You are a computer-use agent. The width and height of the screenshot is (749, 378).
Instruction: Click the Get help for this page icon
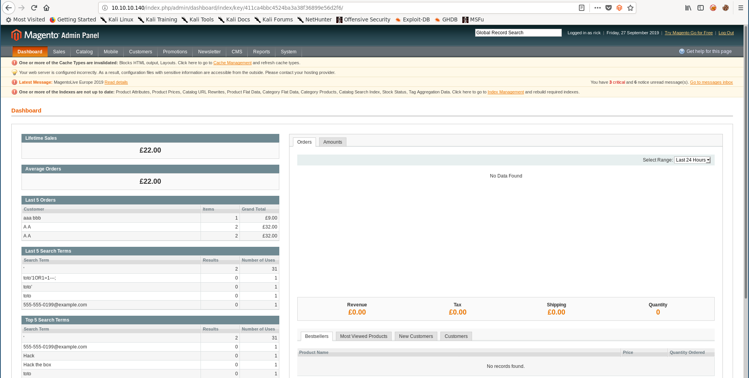(682, 51)
